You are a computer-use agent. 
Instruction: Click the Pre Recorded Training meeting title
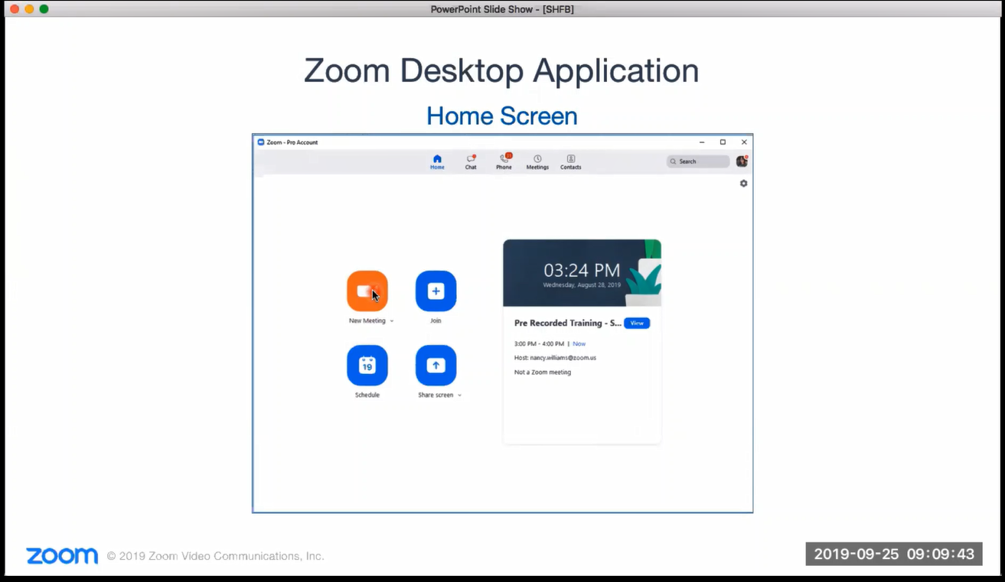[x=567, y=324]
